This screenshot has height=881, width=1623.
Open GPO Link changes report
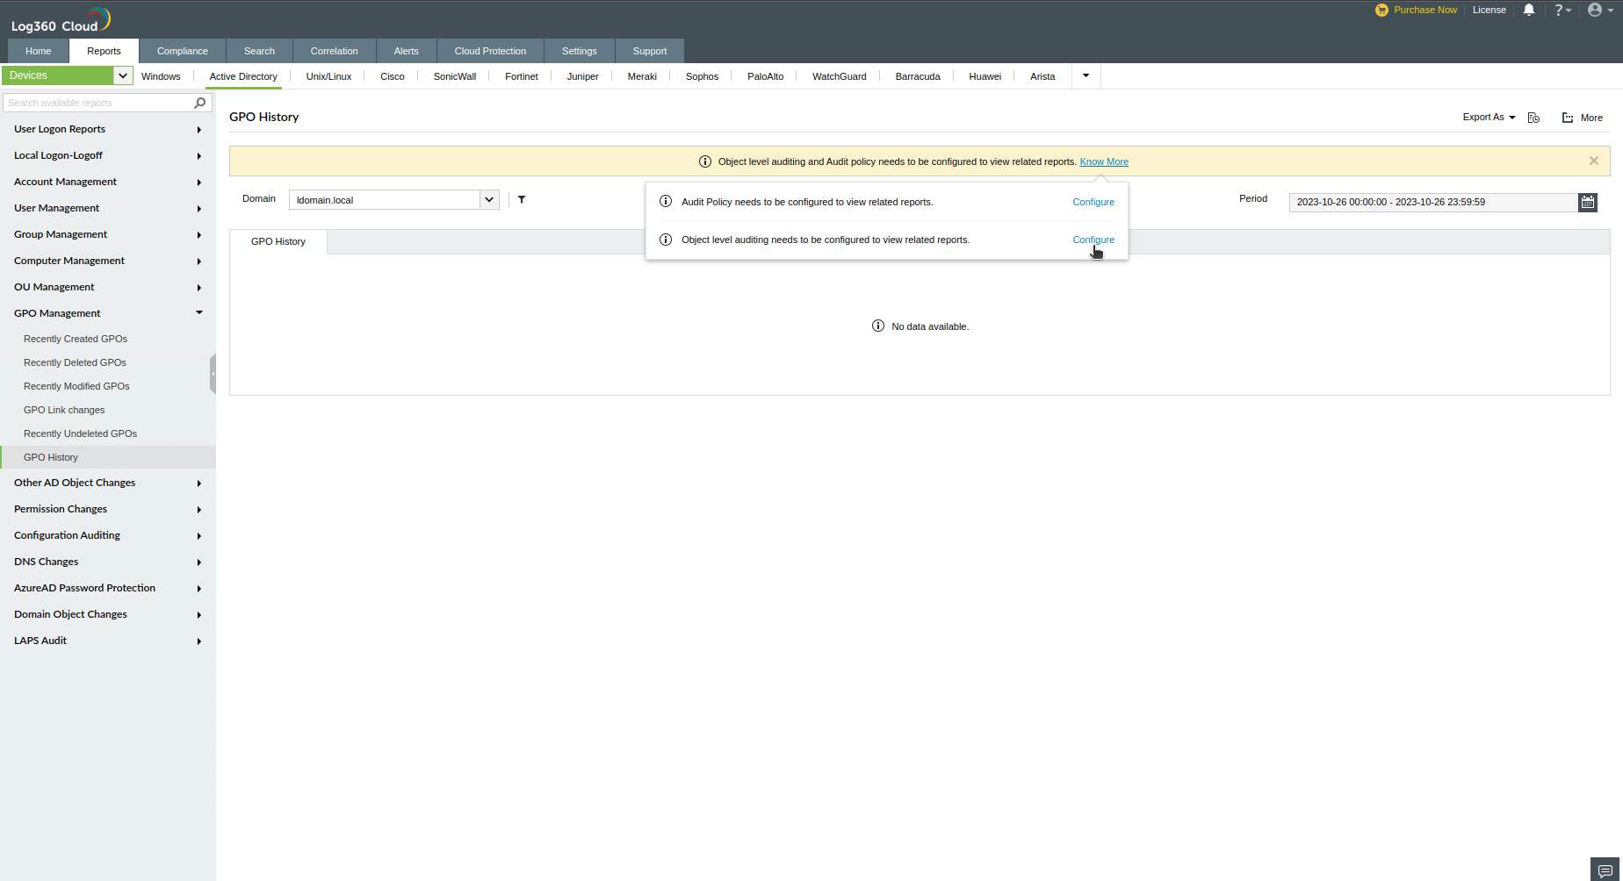pos(64,410)
